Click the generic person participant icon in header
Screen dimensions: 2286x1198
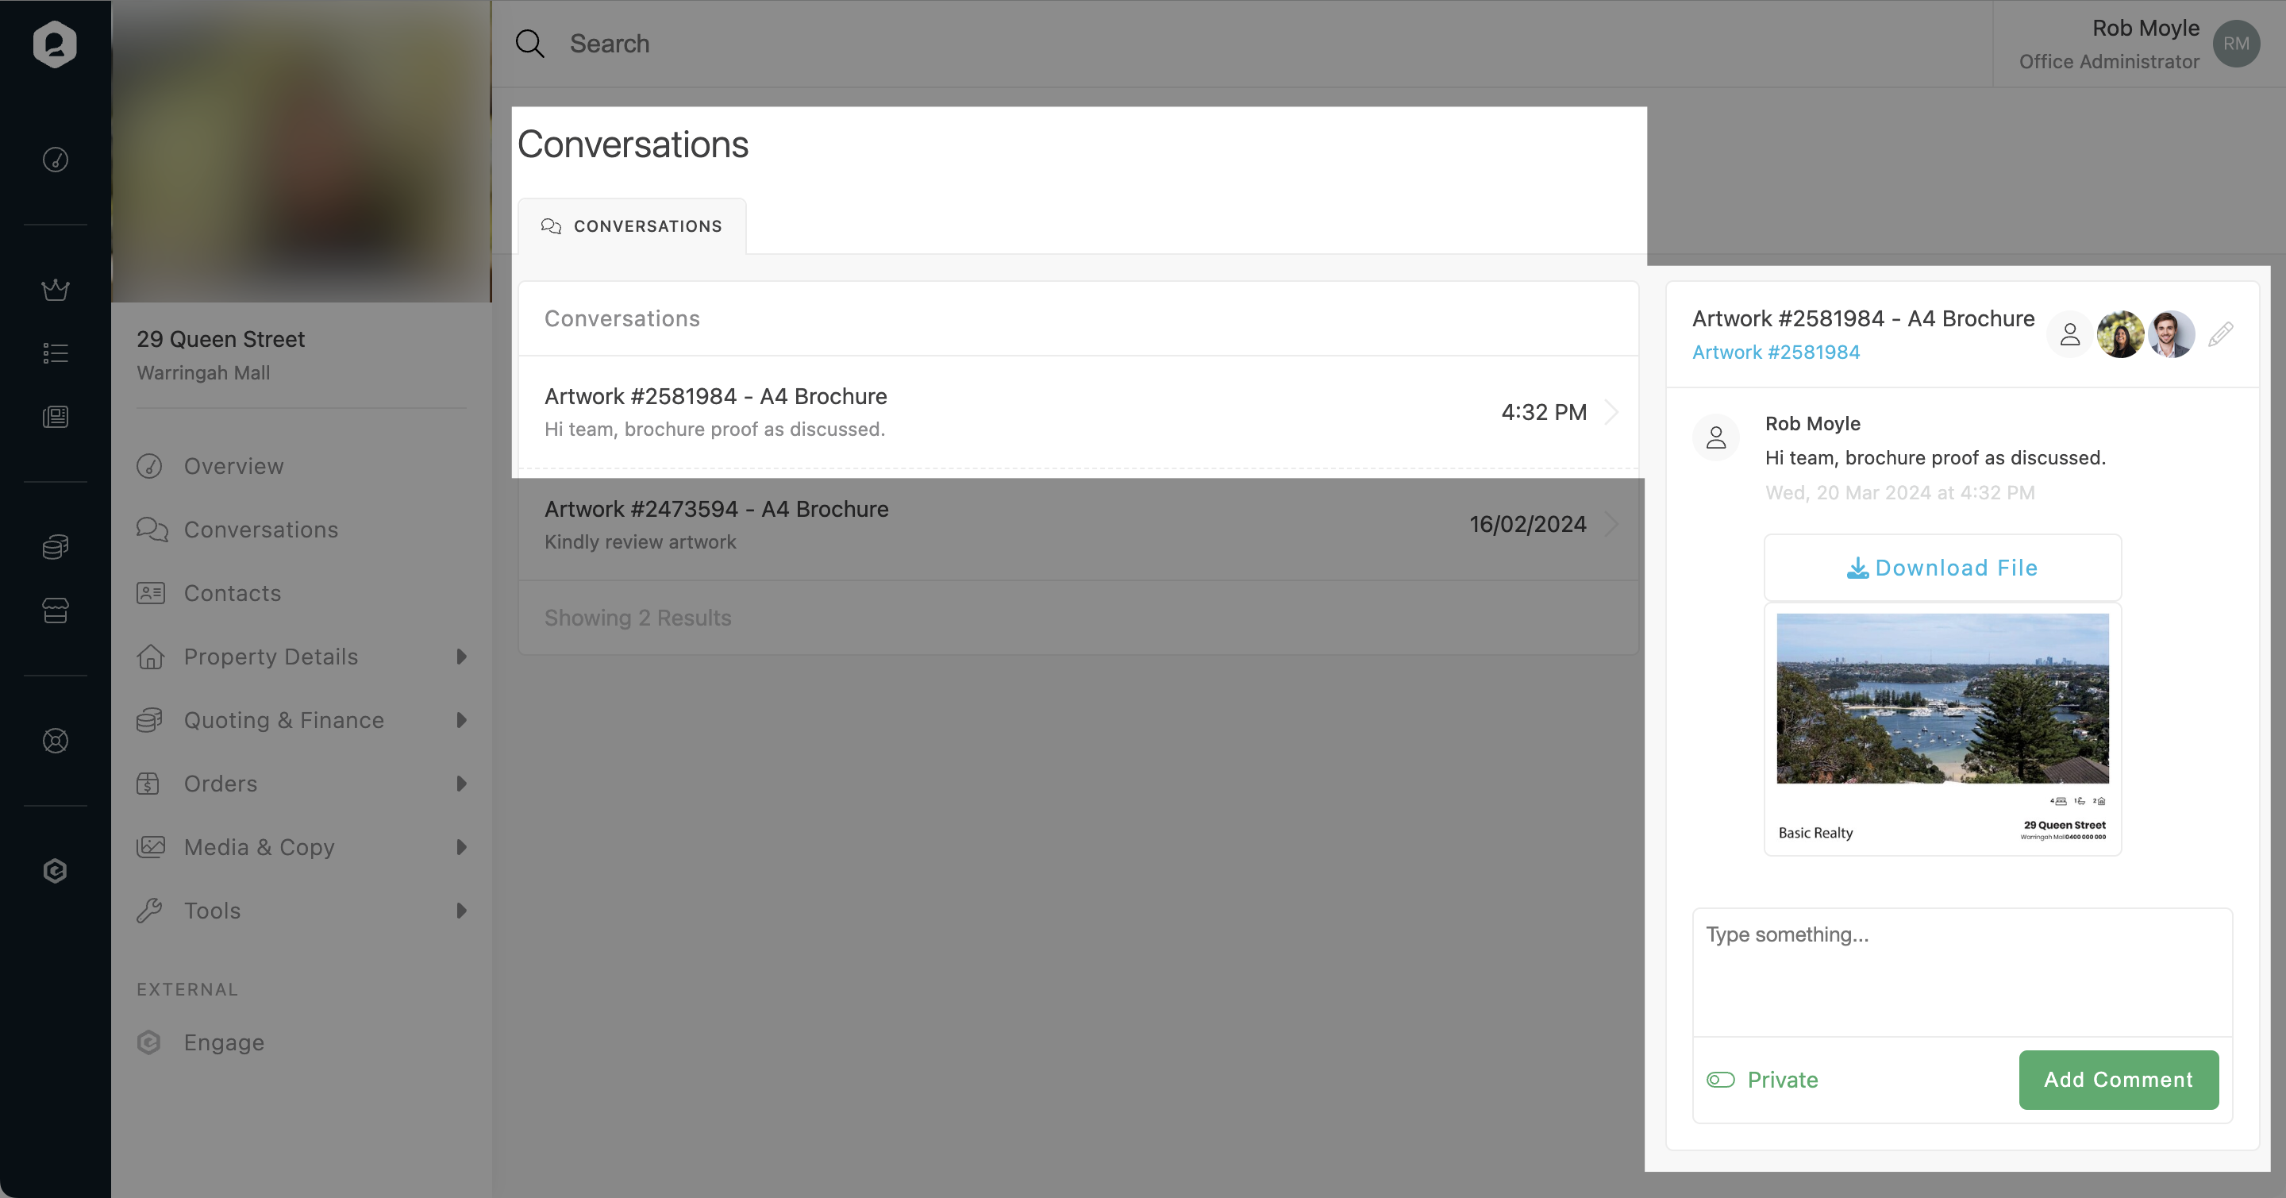pyautogui.click(x=2069, y=334)
